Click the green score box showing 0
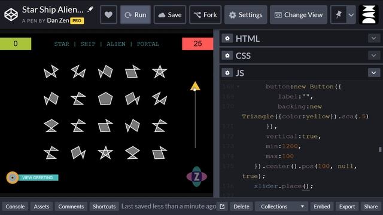Viewport: 383px width, 215px height. click(16, 44)
